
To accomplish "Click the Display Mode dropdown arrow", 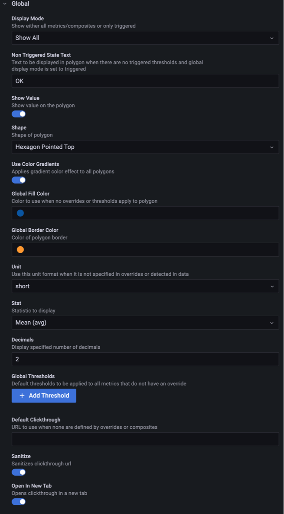I will click(272, 38).
